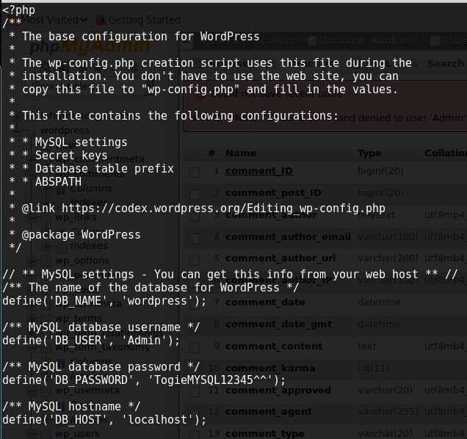This screenshot has width=467, height=439.
Task: Expand the wp_terms tree node
Action: click(x=32, y=319)
